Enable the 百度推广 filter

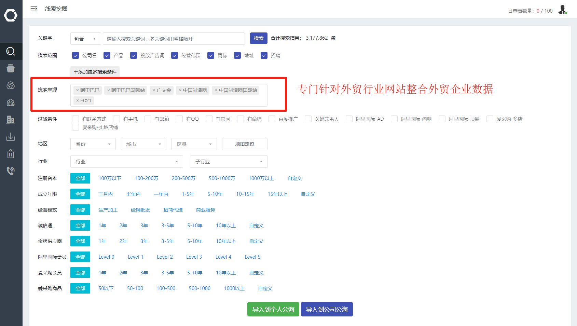(x=272, y=119)
